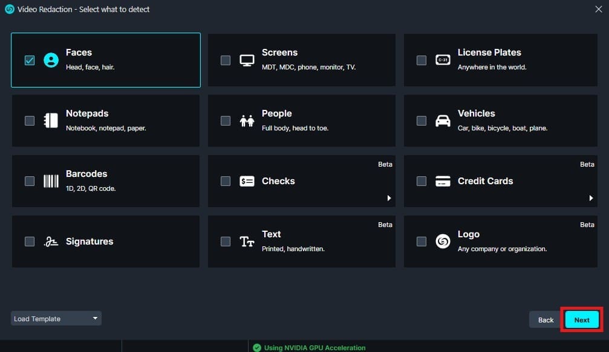609x352 pixels.
Task: Select the Faces person icon
Action: click(50, 60)
